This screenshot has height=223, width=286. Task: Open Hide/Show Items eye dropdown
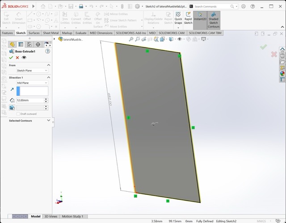(x=180, y=39)
